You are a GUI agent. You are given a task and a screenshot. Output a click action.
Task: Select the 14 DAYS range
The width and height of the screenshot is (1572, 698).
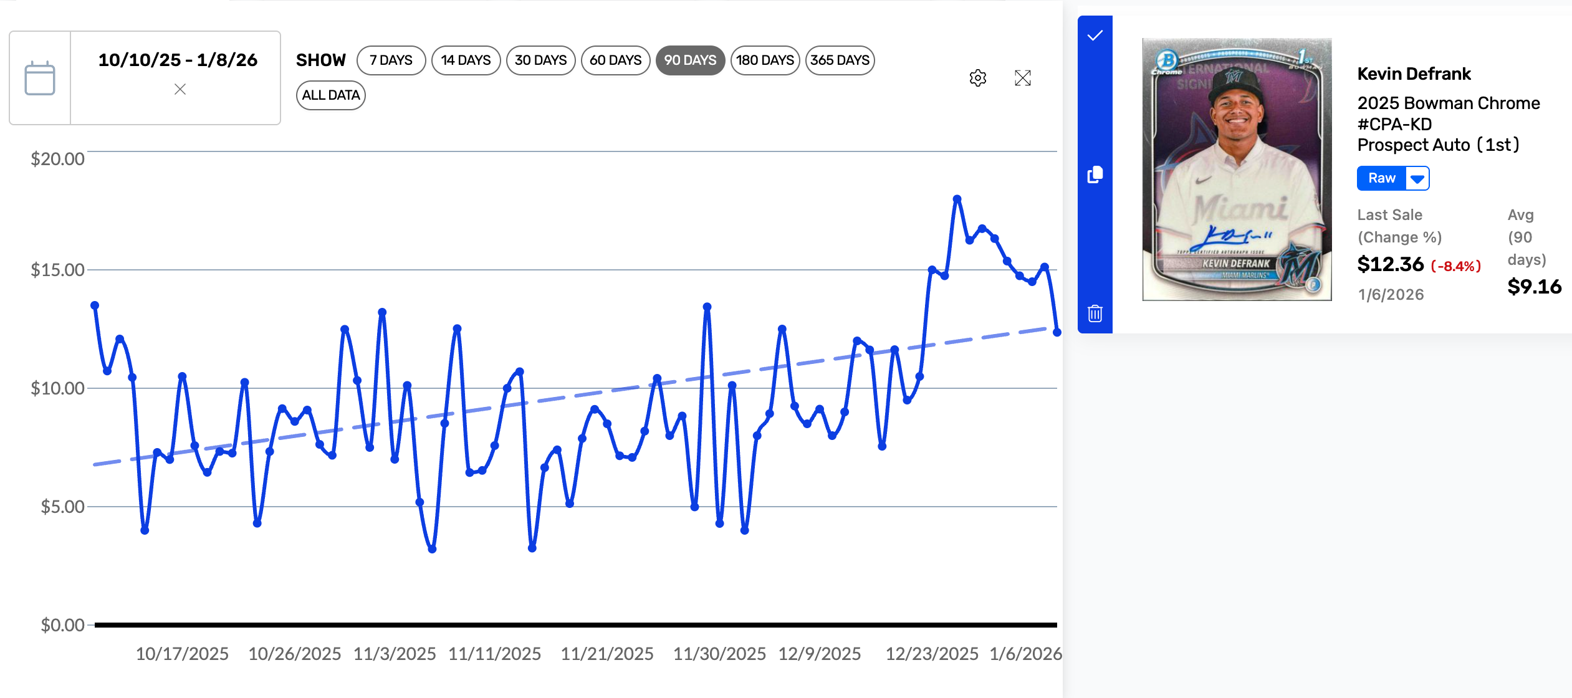466,60
